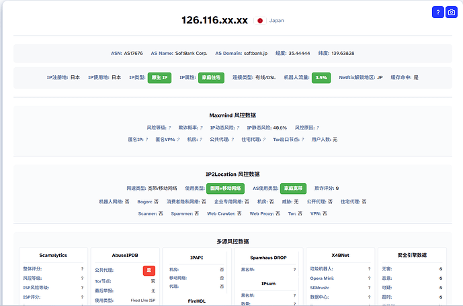463x306 pixels.
Task: Click the 欺诈概率 field
Action: pos(190,127)
